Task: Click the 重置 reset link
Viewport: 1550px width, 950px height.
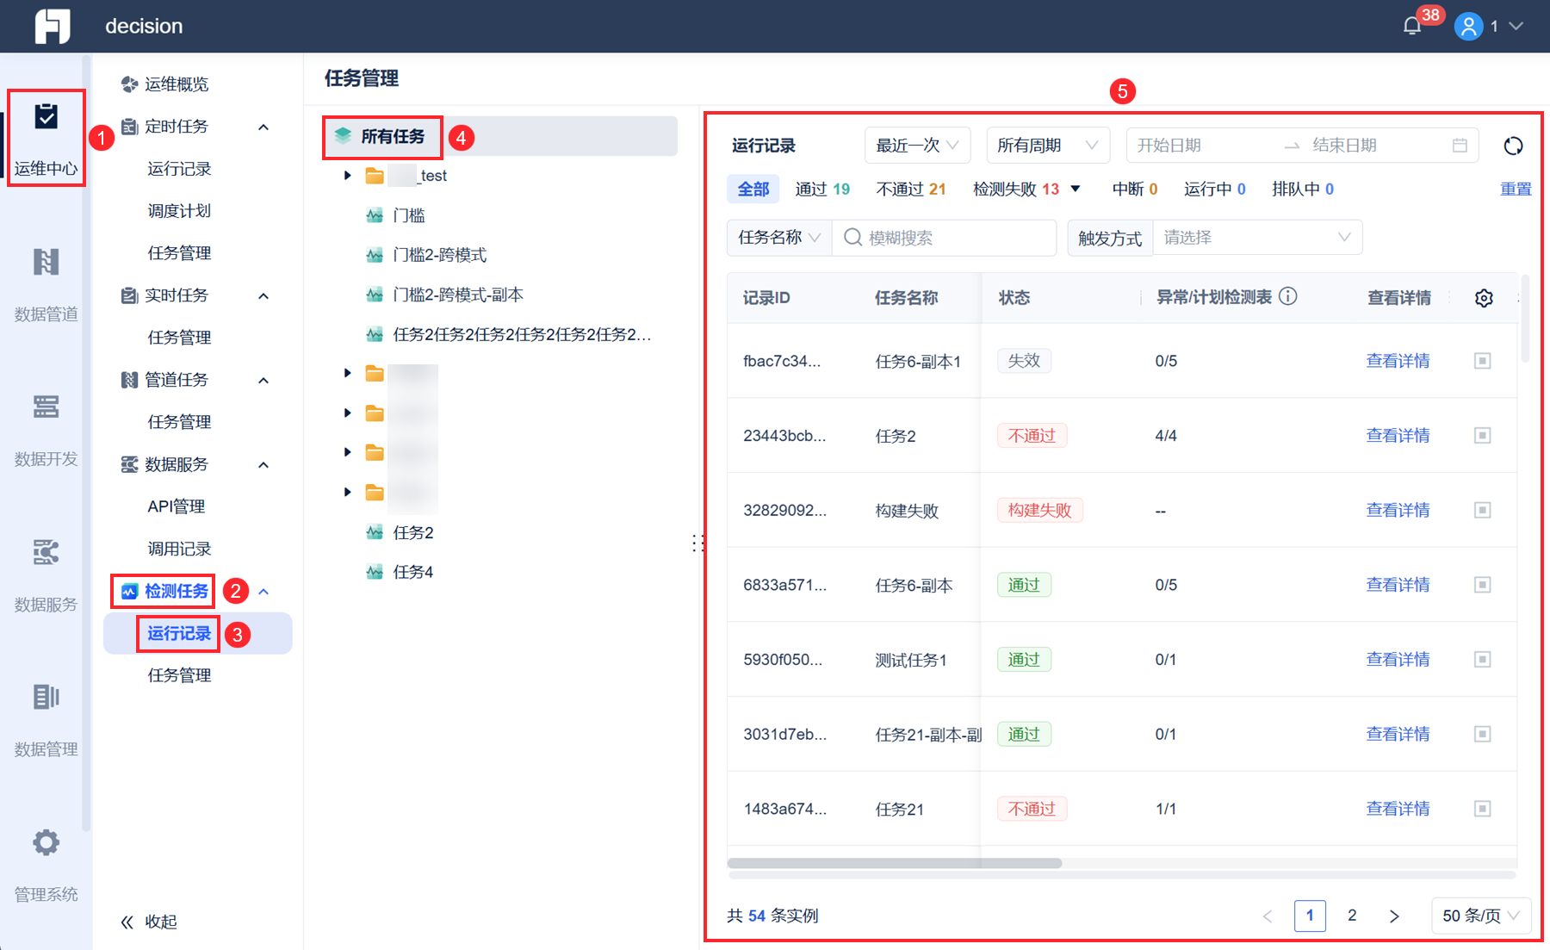Action: pyautogui.click(x=1516, y=189)
